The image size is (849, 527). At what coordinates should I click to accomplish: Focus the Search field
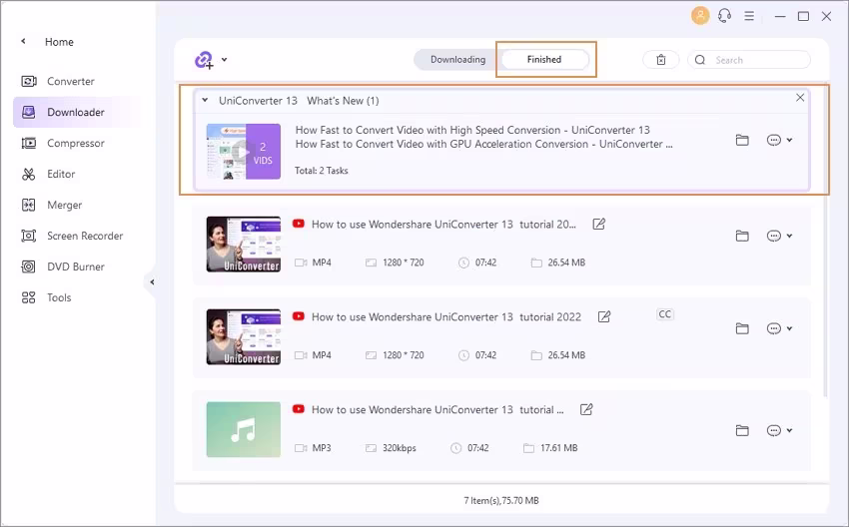[749, 60]
